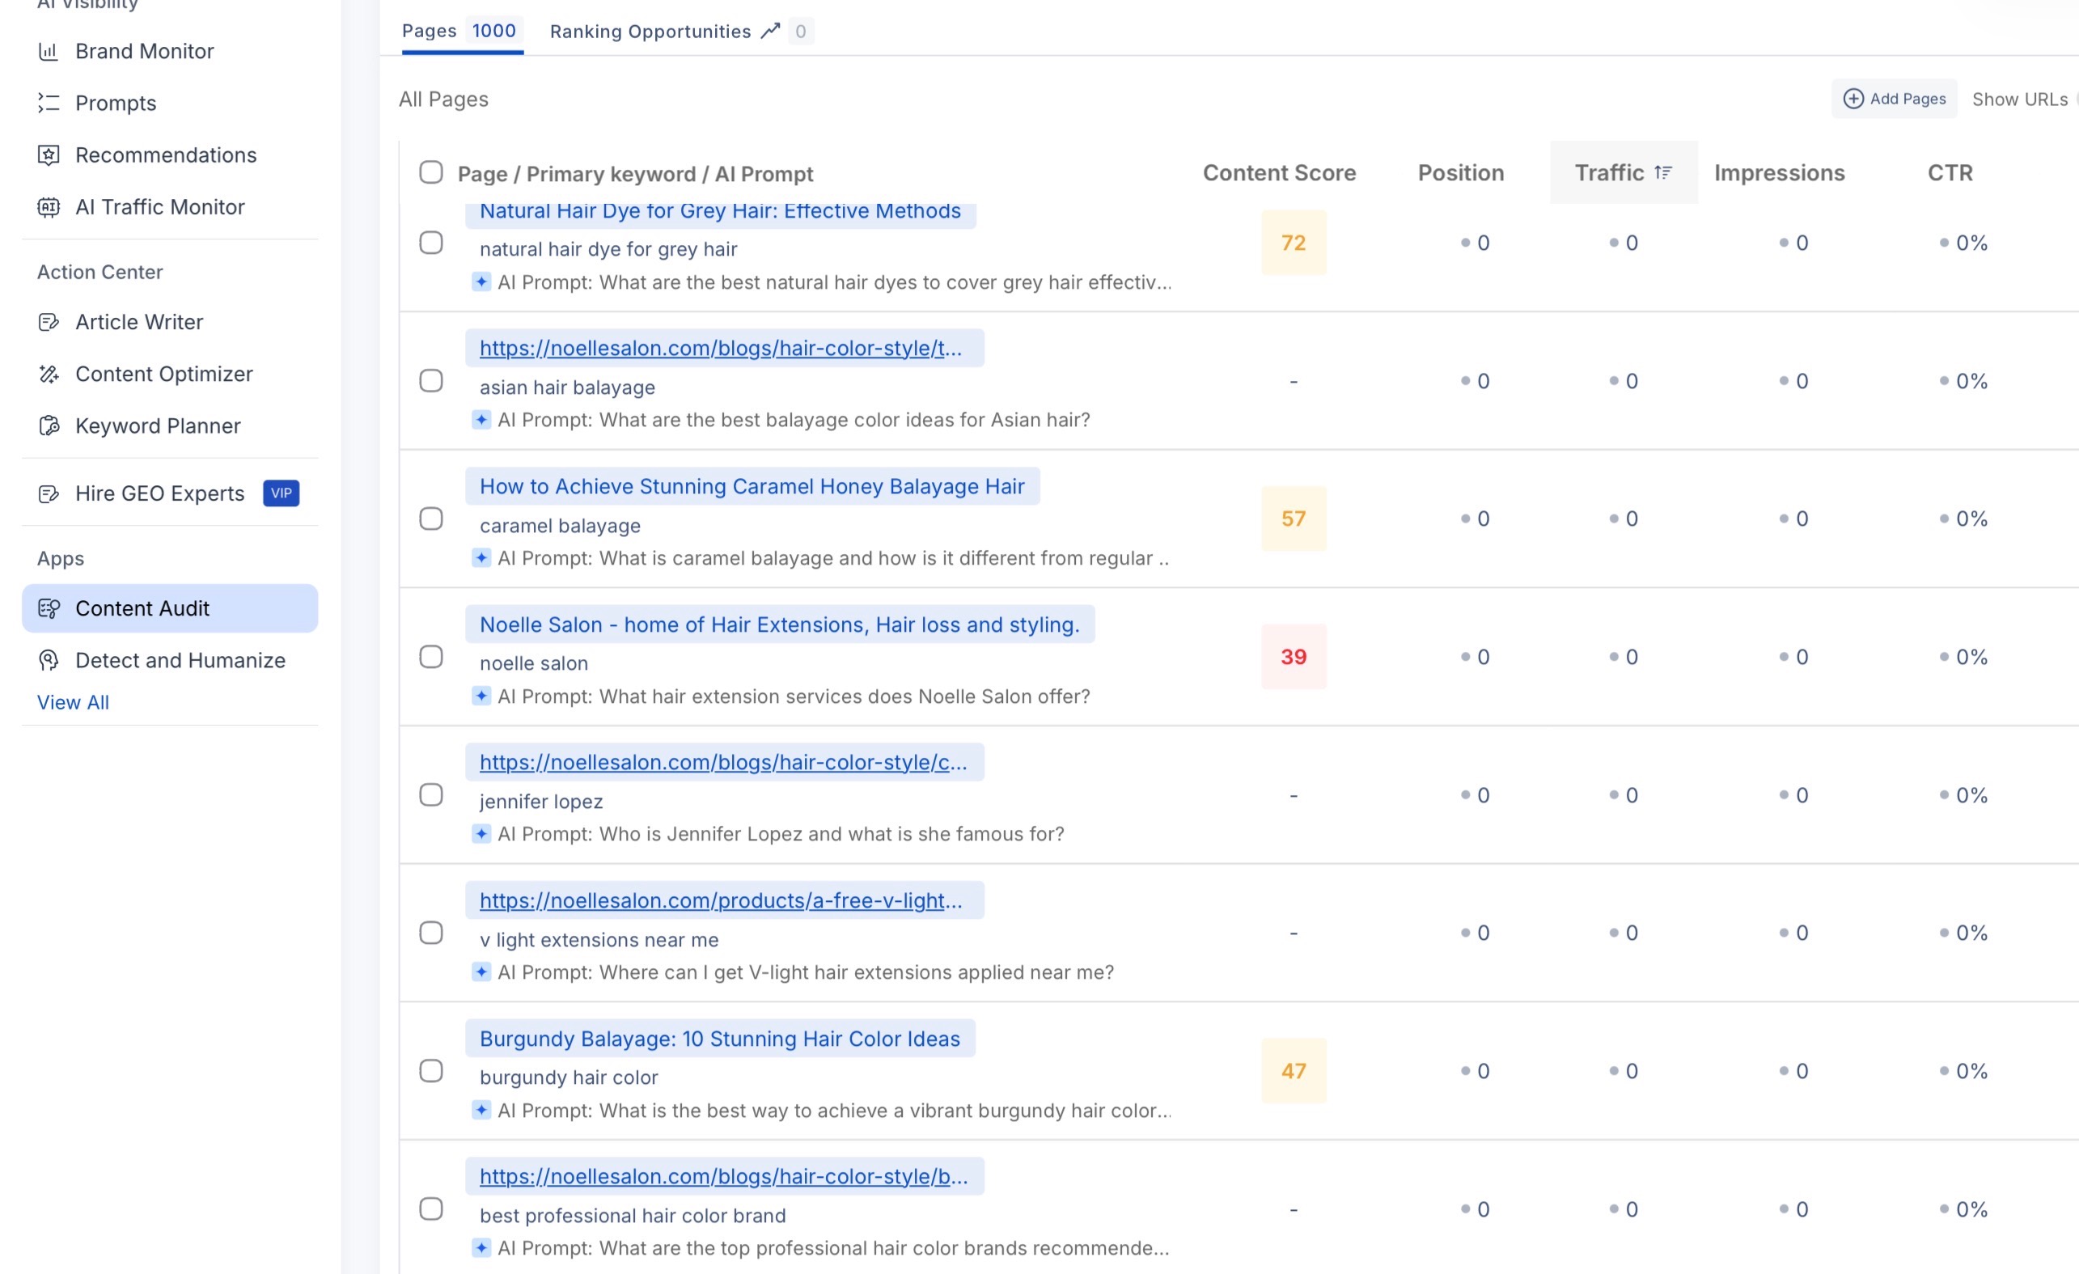
Task: Click the content score 57 badge
Action: point(1294,518)
